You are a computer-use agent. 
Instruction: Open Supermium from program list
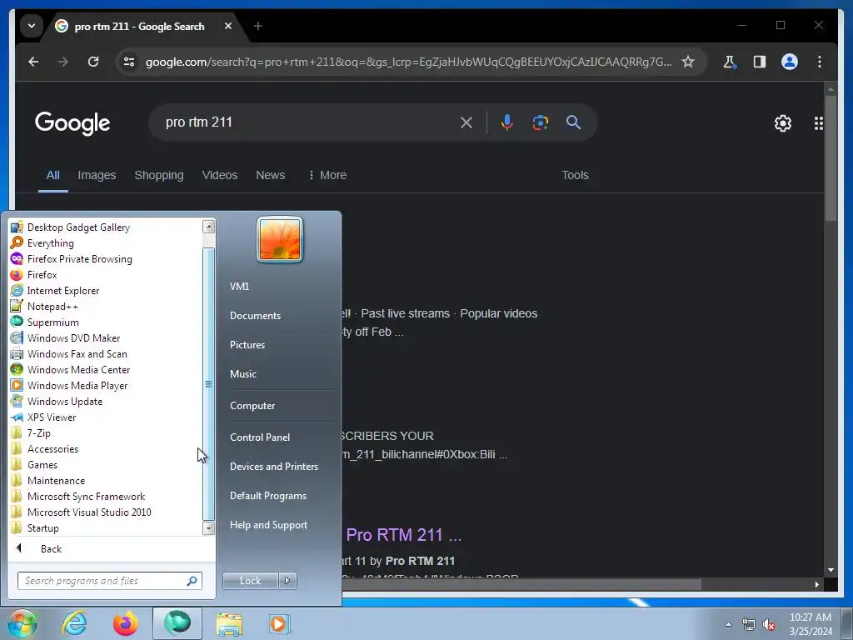click(x=52, y=322)
